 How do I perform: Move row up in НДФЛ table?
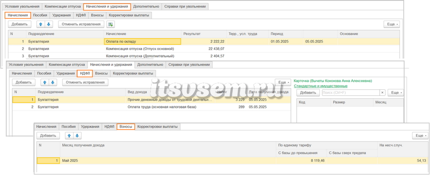point(45,82)
